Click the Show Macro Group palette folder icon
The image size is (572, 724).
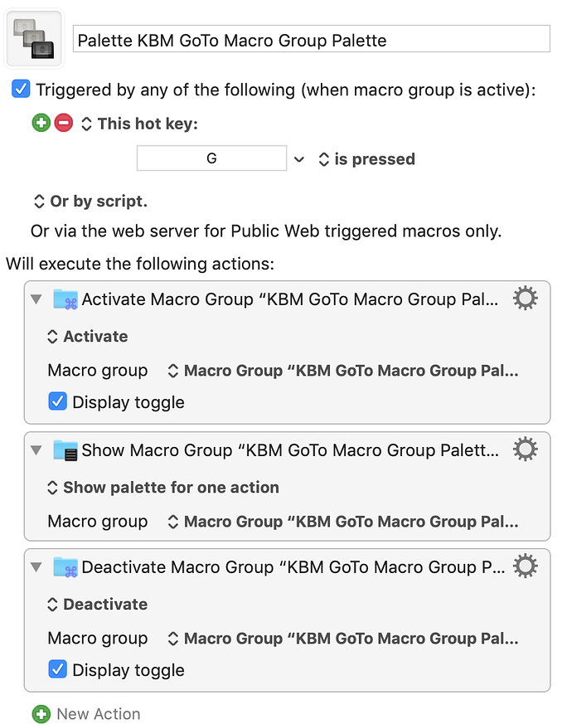tap(65, 450)
